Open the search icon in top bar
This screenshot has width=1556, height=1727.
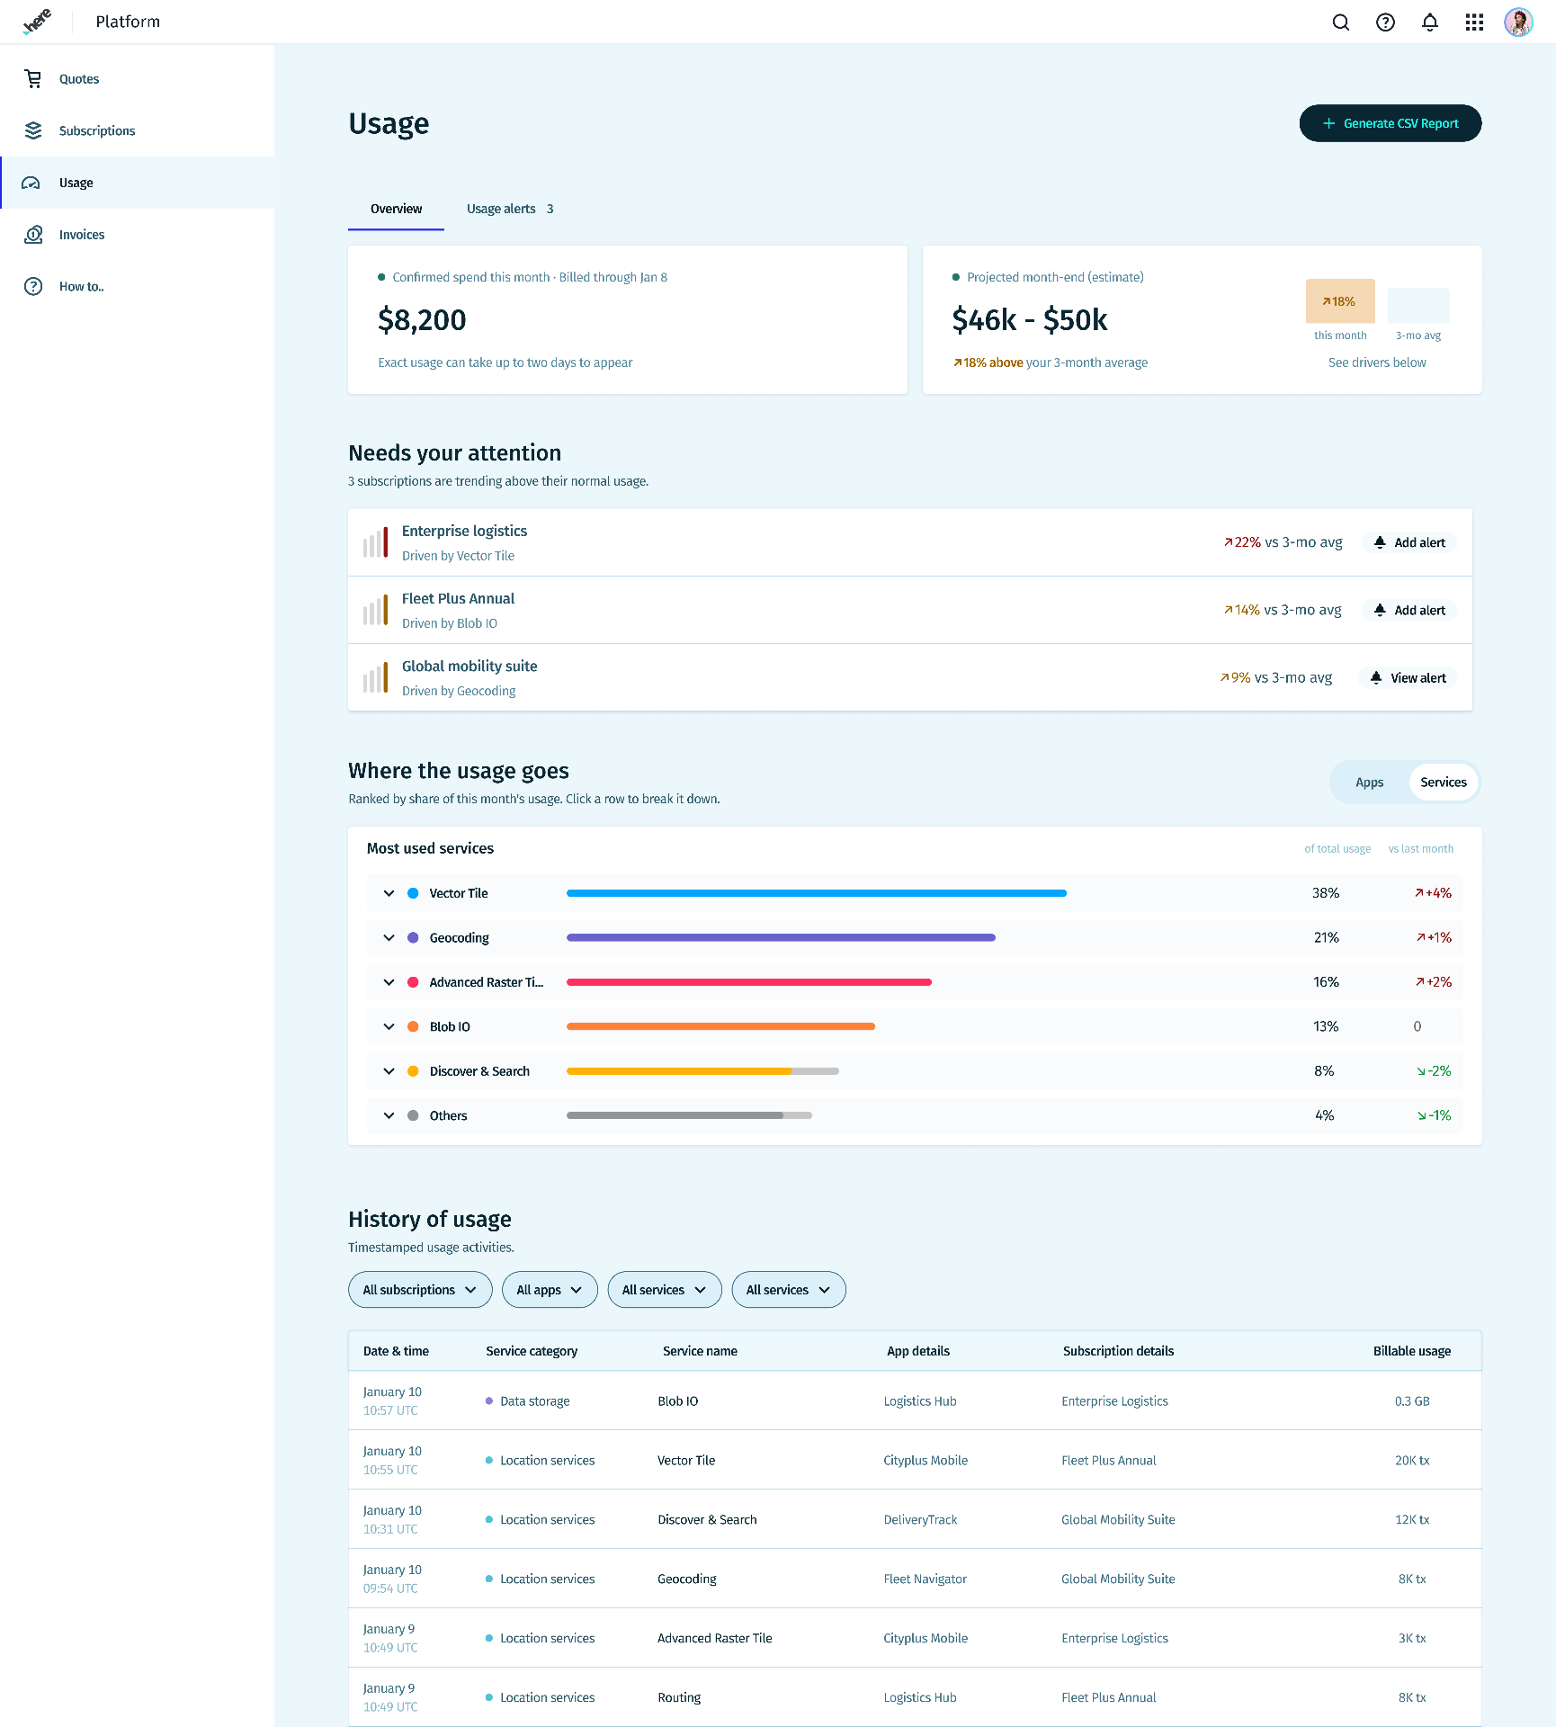(1340, 22)
